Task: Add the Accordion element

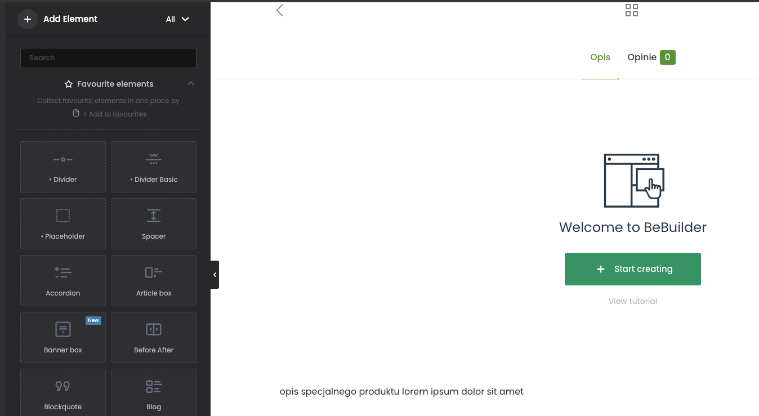Action: coord(63,281)
